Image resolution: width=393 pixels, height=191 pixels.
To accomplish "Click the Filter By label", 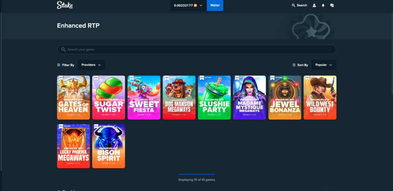I will pyautogui.click(x=68, y=65).
